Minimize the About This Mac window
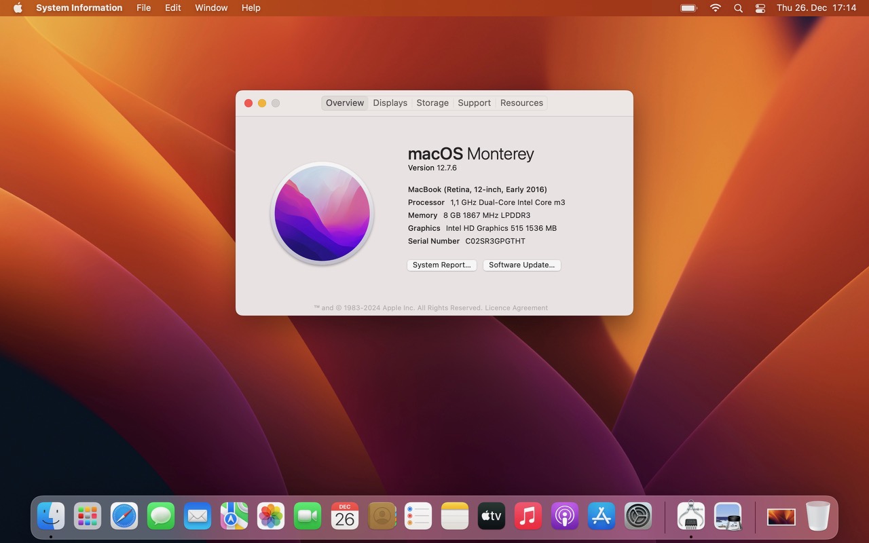 click(x=262, y=103)
